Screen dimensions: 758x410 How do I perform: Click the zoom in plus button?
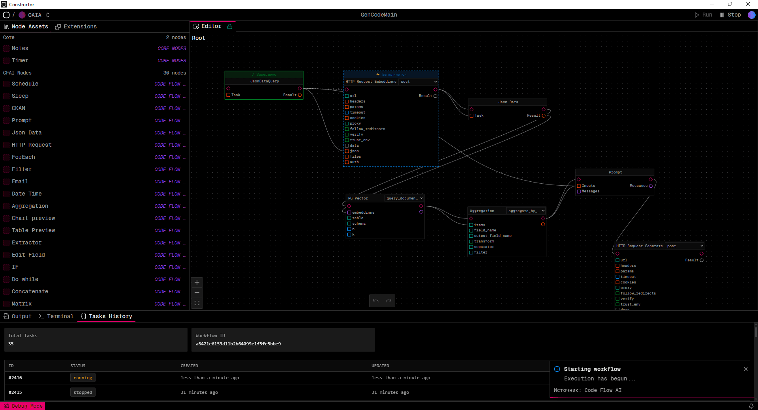pyautogui.click(x=197, y=282)
